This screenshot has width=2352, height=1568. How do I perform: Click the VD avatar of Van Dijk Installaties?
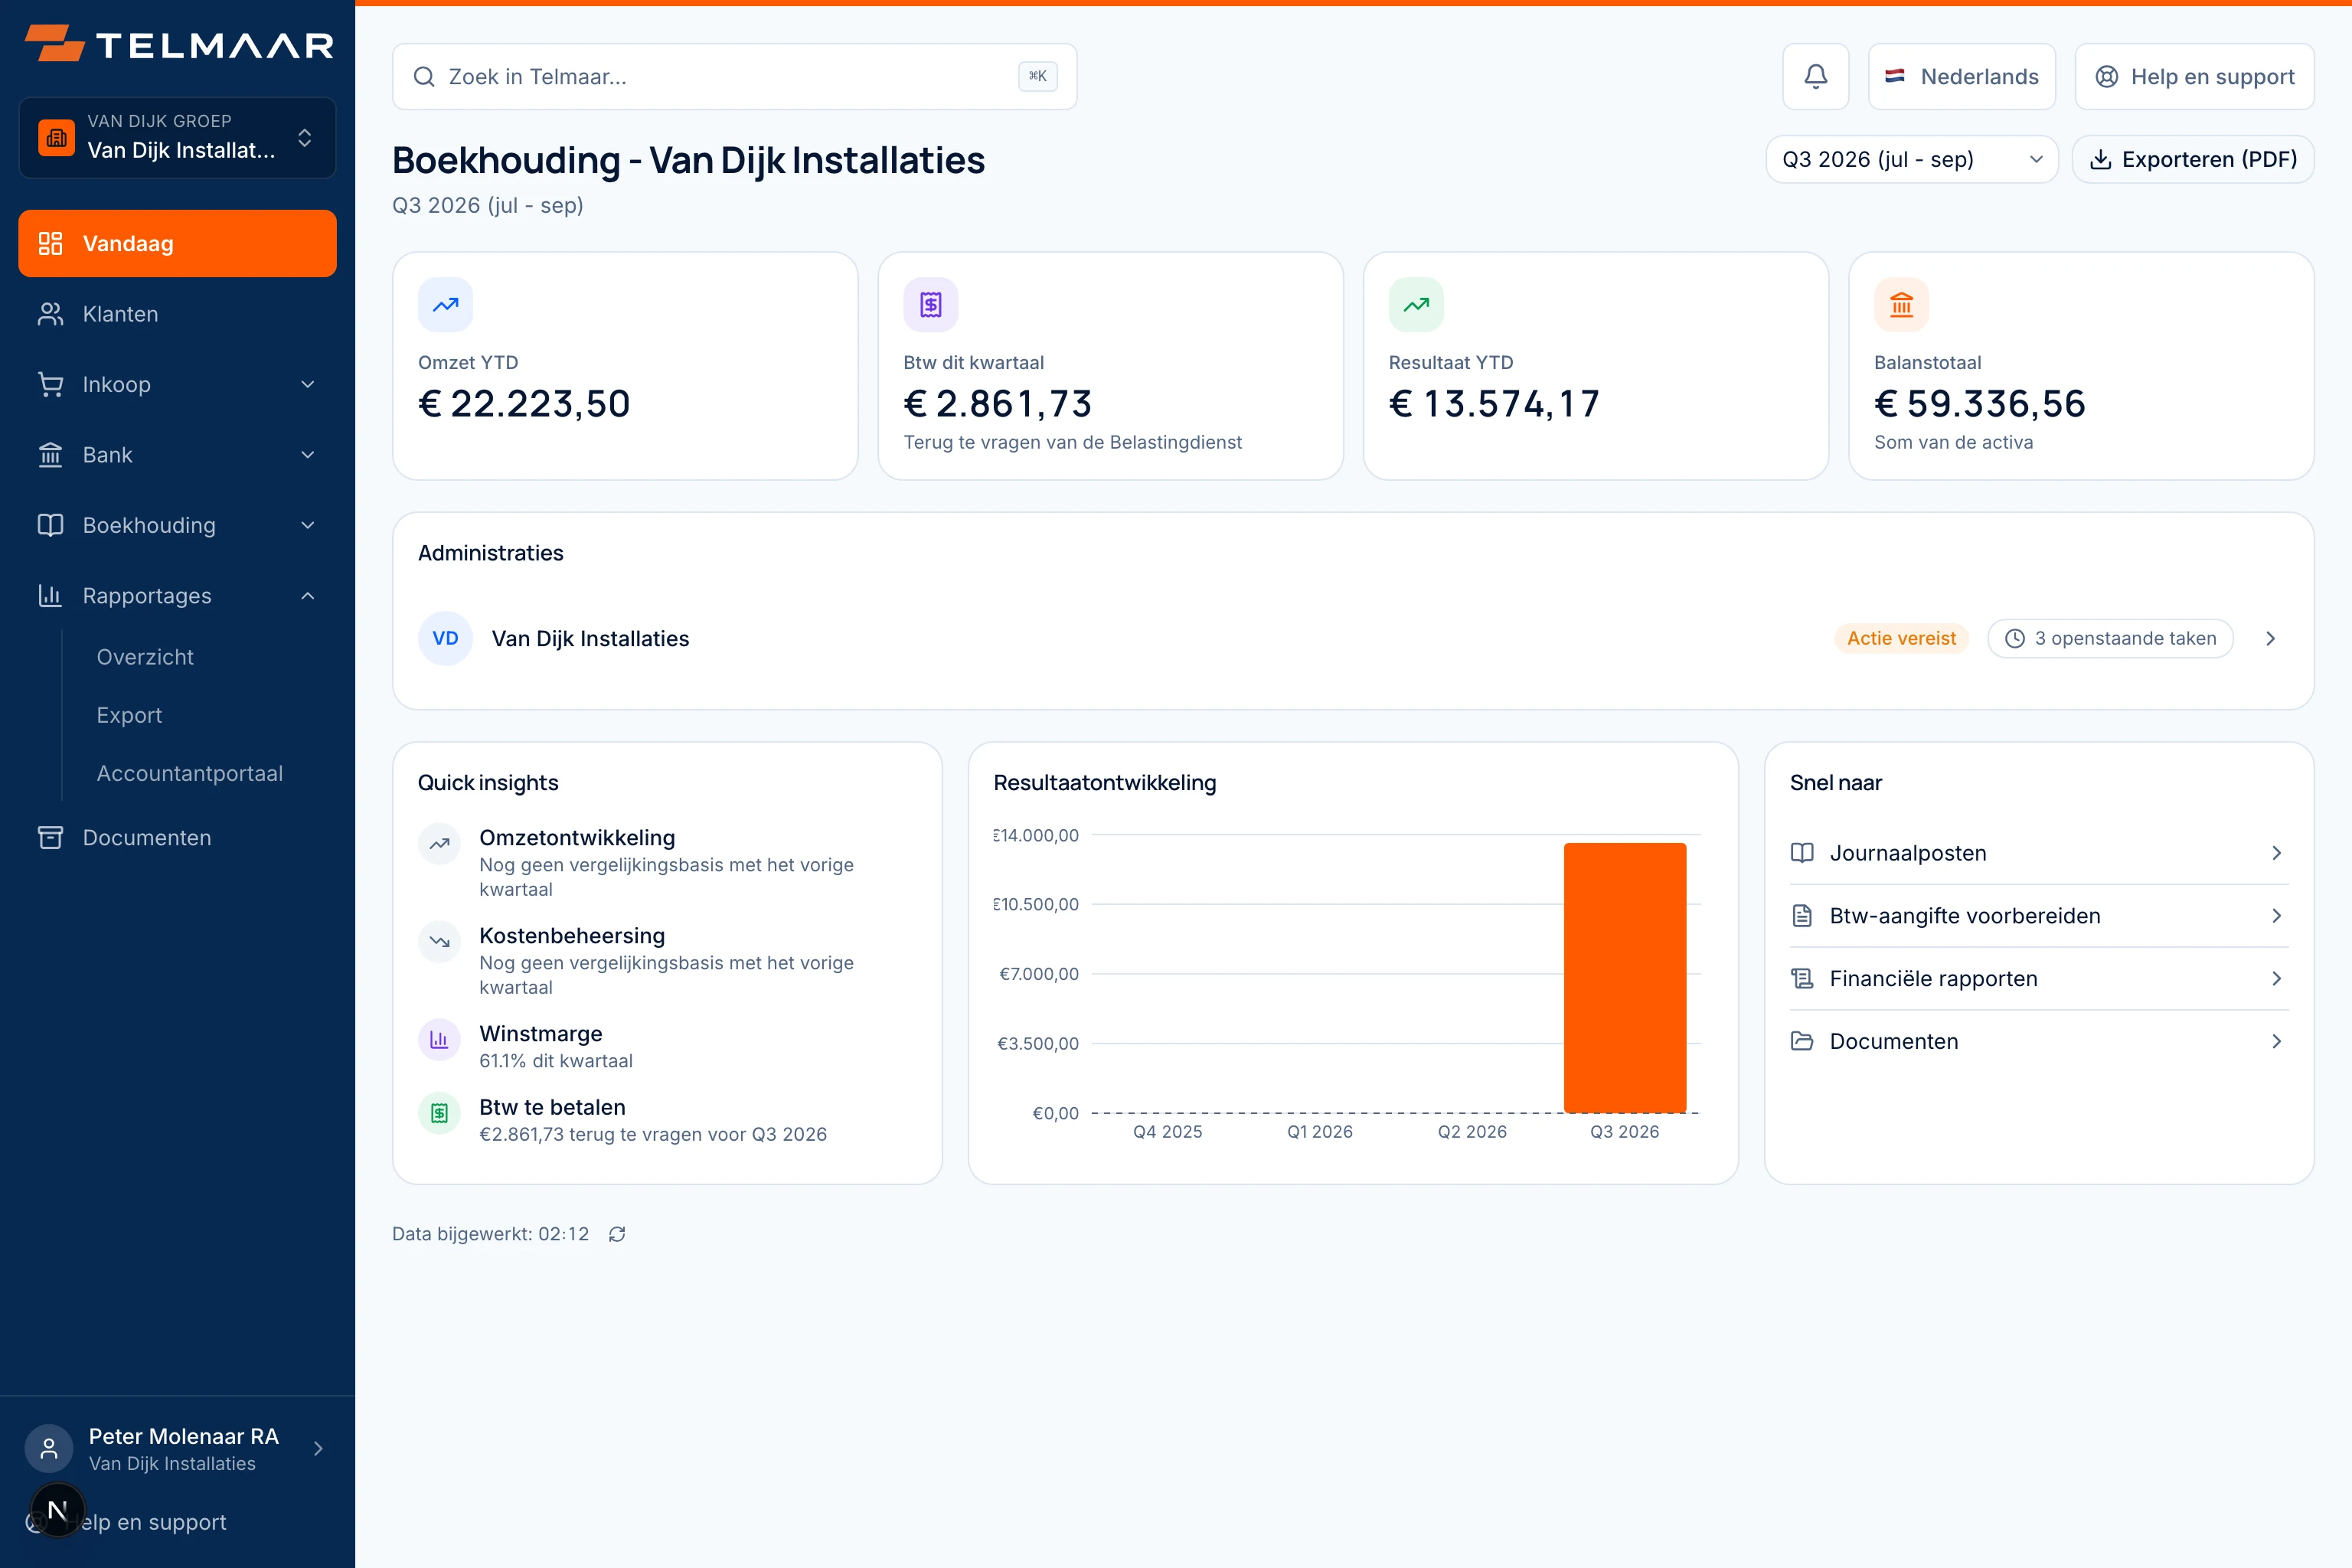tap(445, 638)
